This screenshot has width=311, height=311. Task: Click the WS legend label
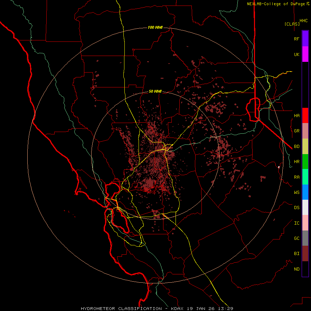297,192
